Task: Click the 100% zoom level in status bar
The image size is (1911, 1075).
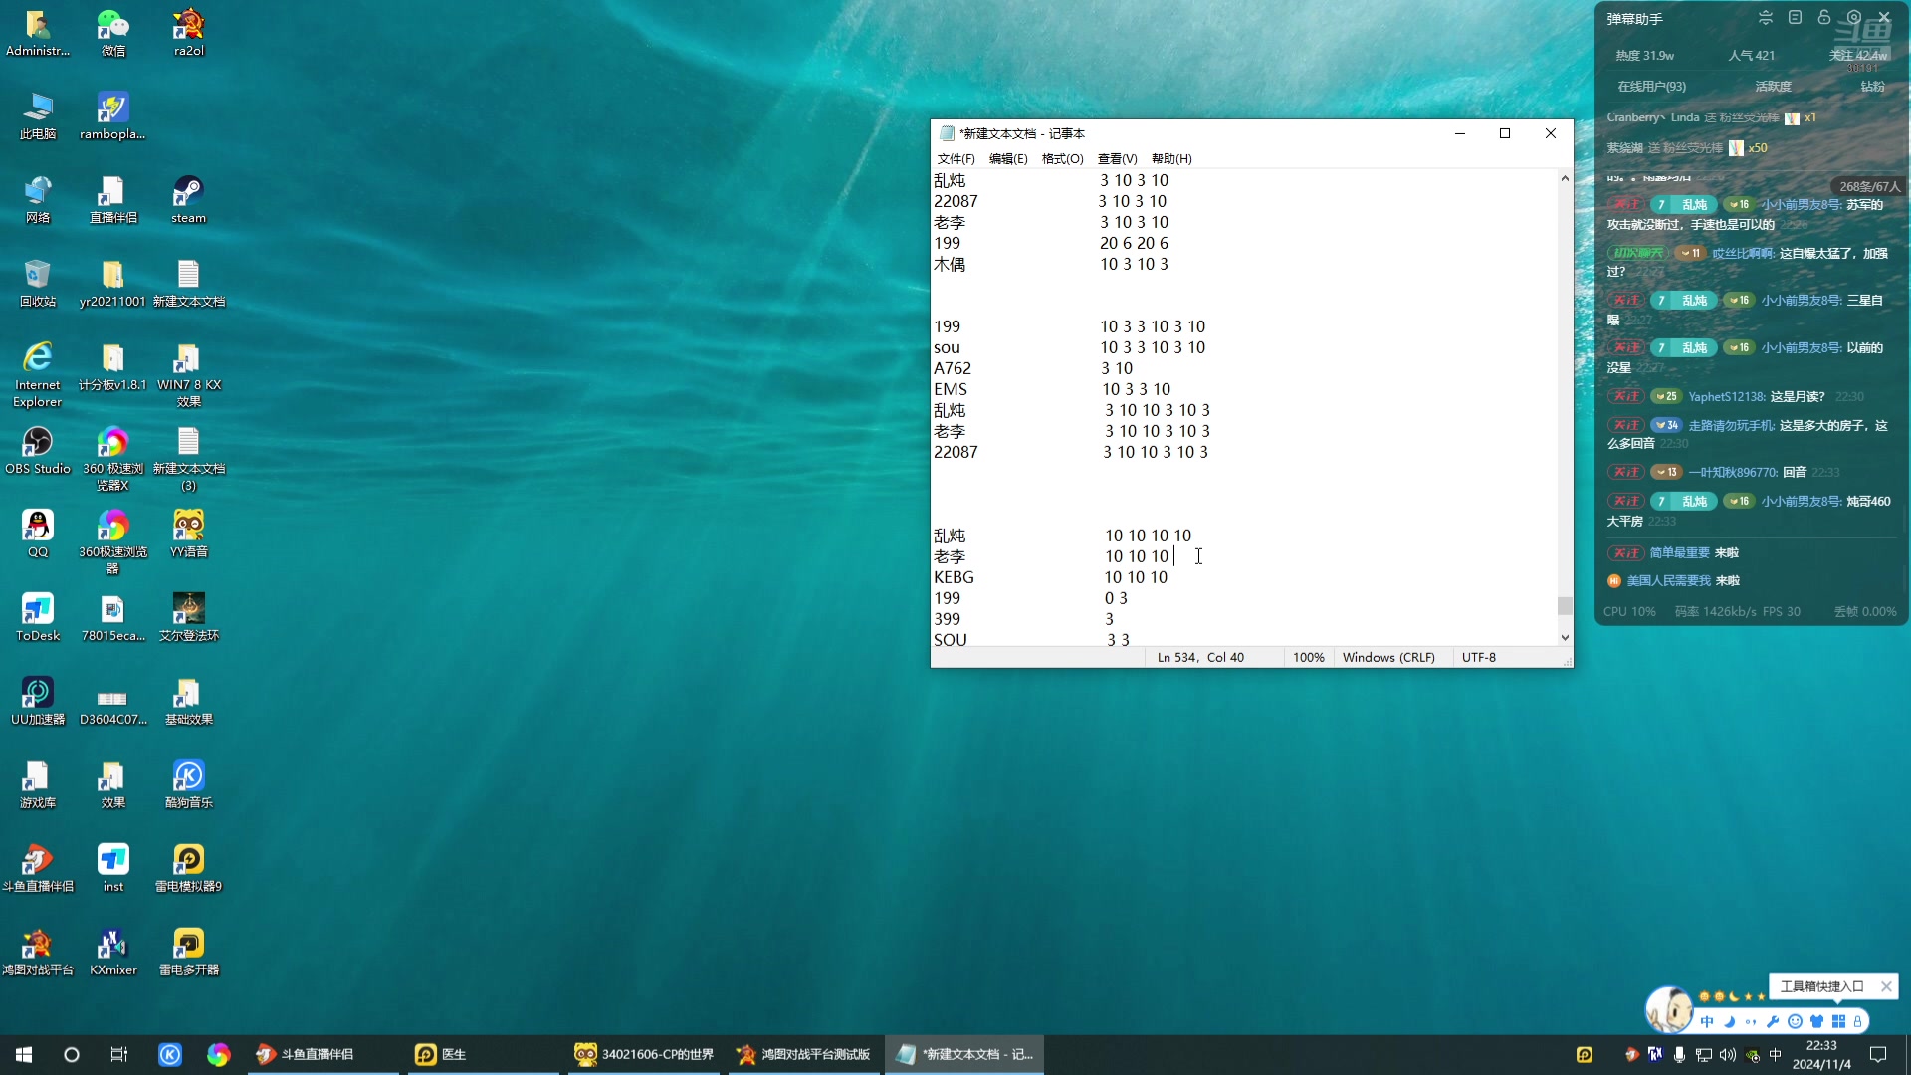Action: [1307, 658]
